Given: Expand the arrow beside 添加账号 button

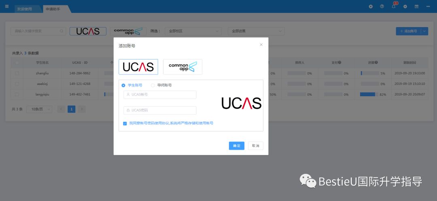Looking at the screenshot, I should point(425,31).
